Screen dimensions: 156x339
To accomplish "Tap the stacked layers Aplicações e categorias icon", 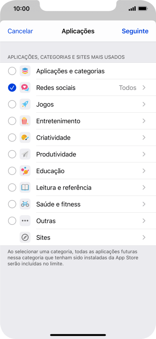I will (25, 71).
